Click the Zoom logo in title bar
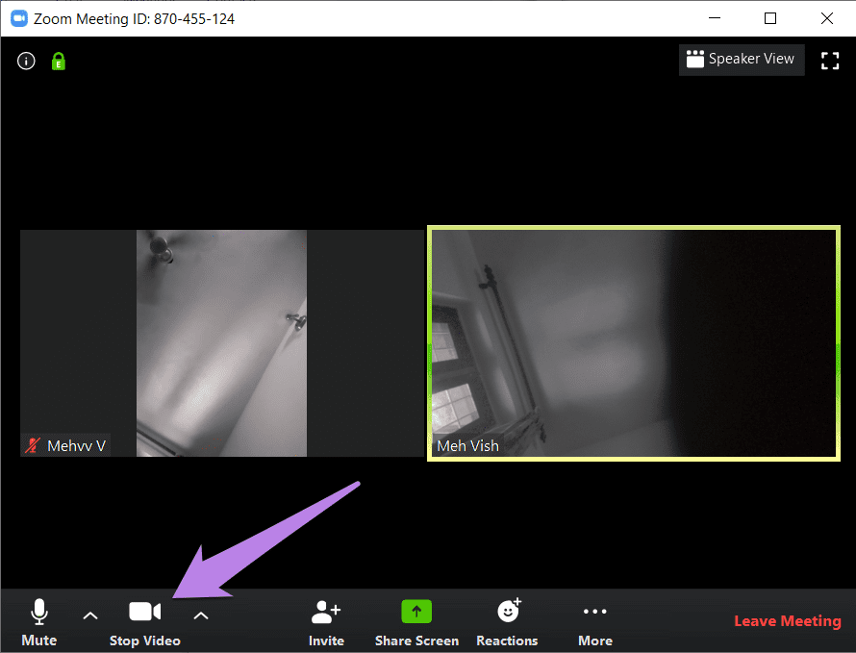The image size is (856, 653). coord(18,18)
